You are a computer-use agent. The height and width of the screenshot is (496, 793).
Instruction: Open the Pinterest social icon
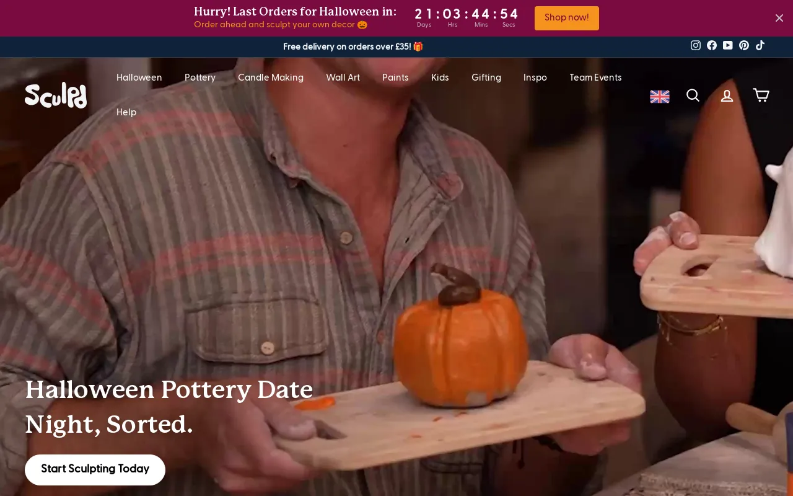coord(744,45)
